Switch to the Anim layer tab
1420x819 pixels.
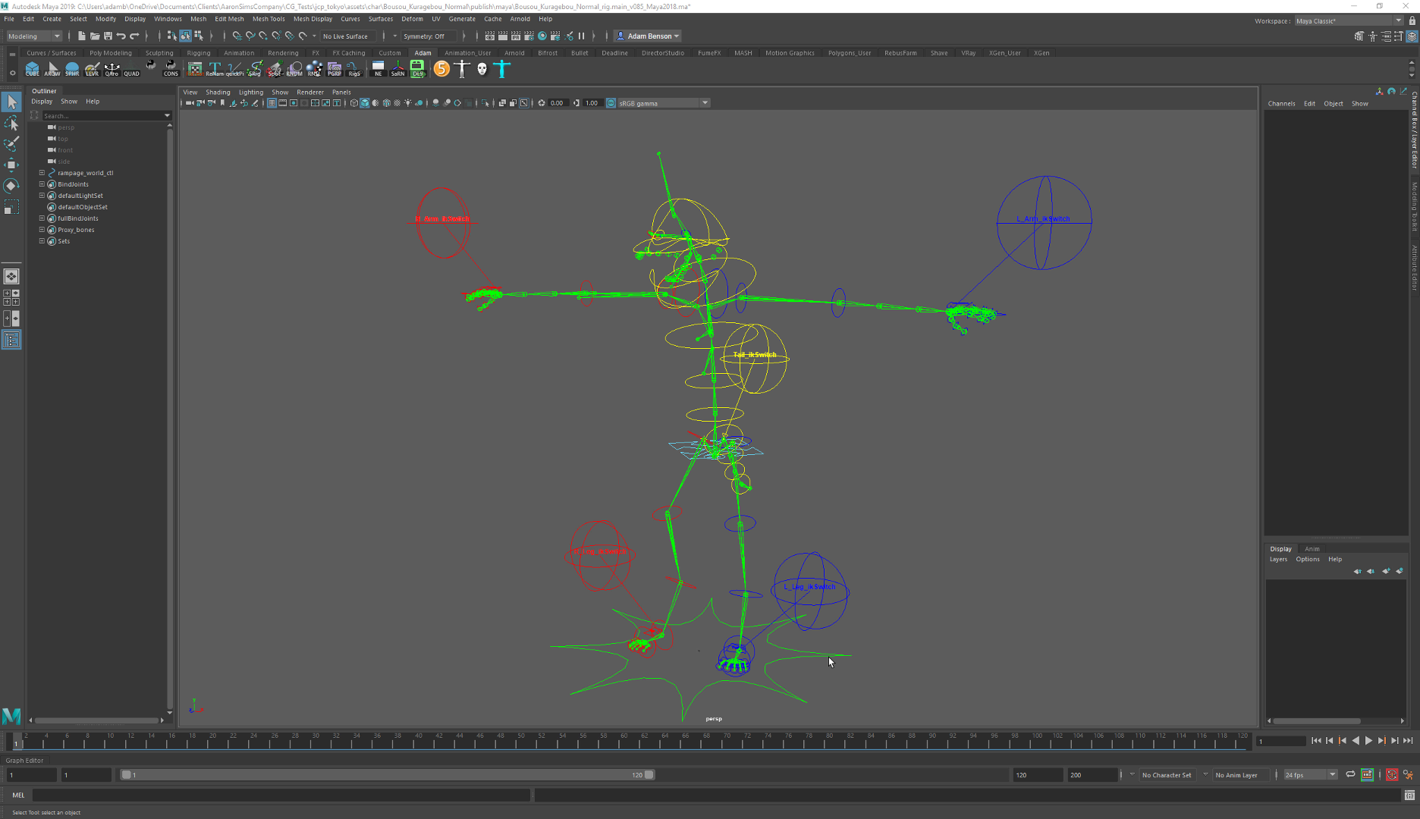pos(1312,548)
